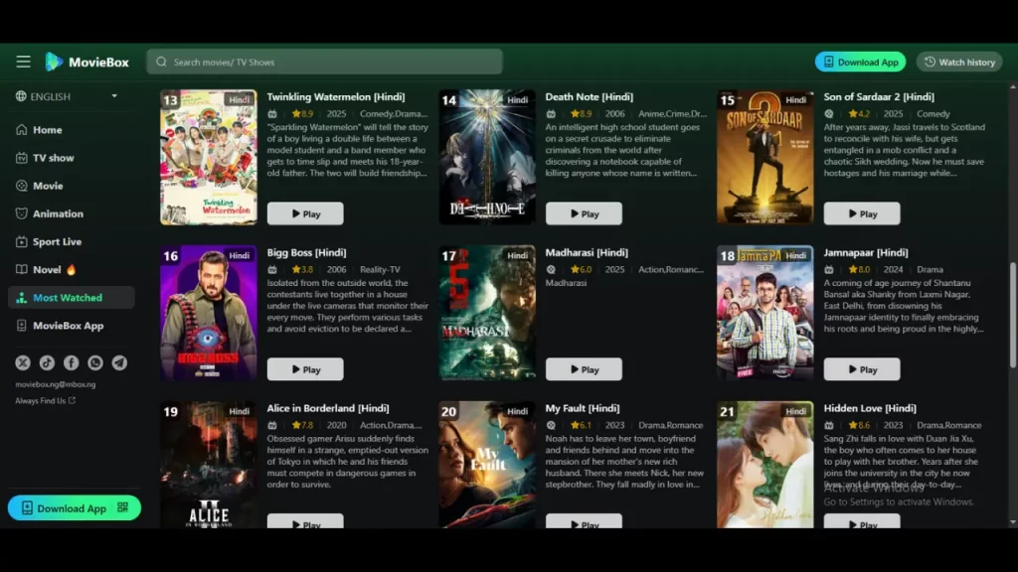Open Alice in Borderland poster thumbnail
Image resolution: width=1018 pixels, height=572 pixels.
click(209, 465)
